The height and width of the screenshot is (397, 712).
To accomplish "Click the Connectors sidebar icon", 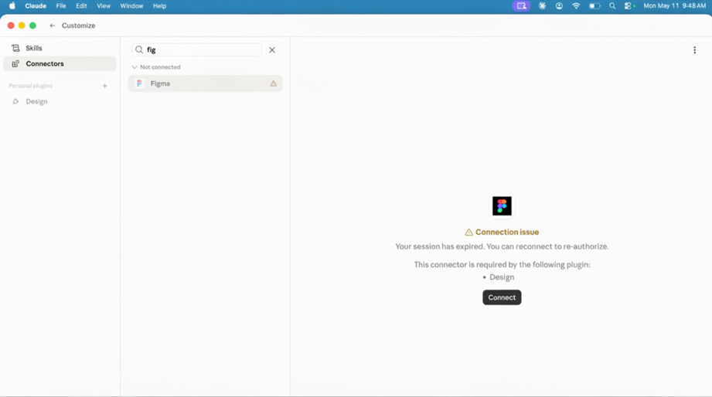I will [15, 63].
